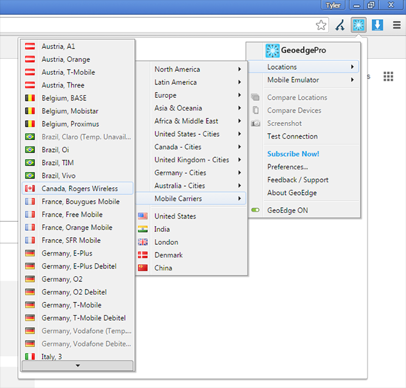Viewport: 406px width, 388px height.
Task: Expand the Europe submenu
Action: [x=191, y=95]
